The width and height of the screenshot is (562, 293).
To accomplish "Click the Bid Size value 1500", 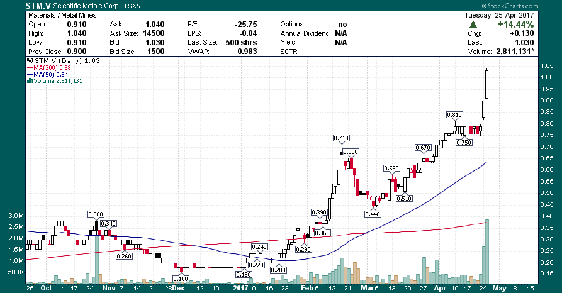I will [x=156, y=52].
